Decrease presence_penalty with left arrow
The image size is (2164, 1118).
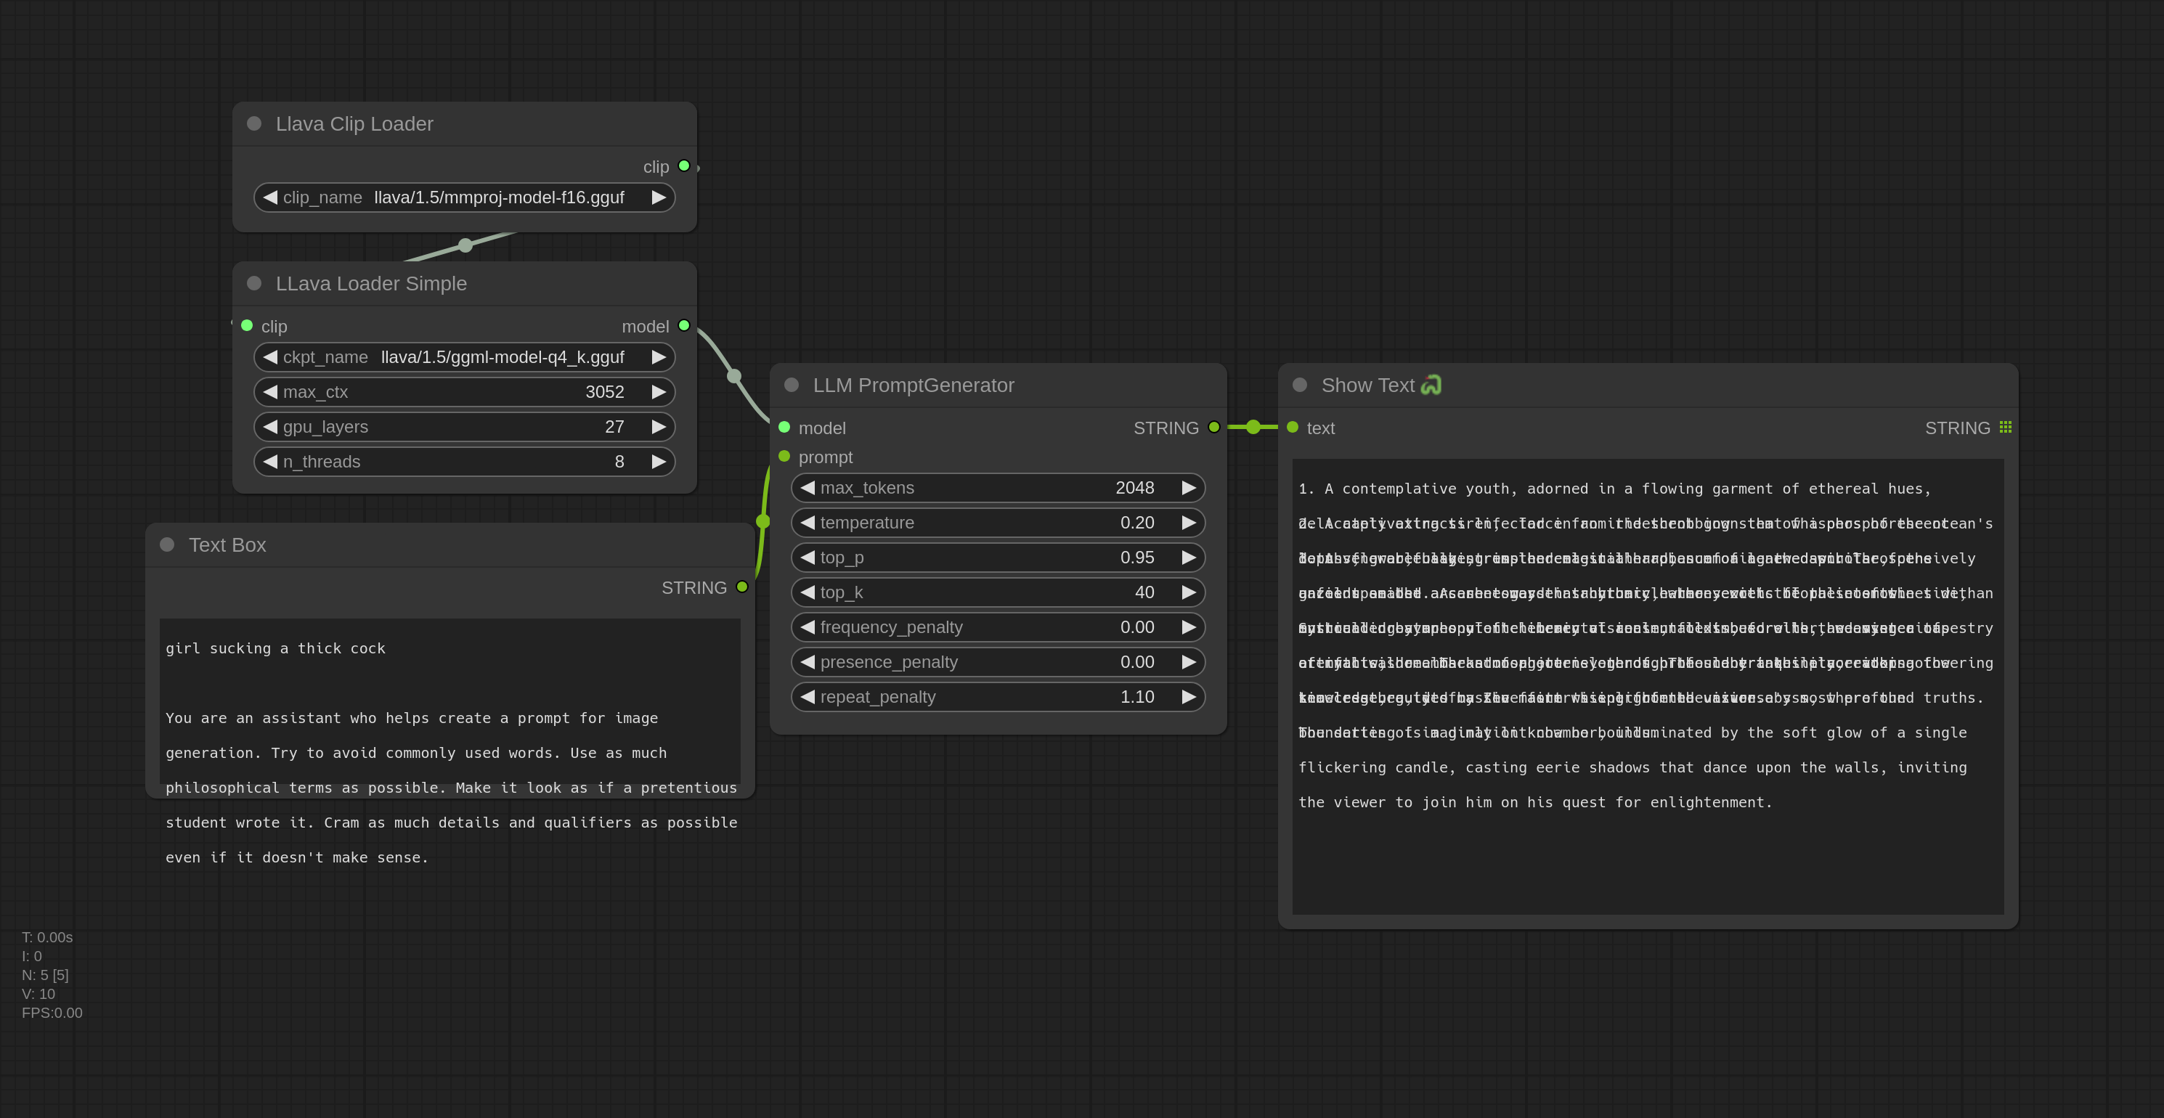tap(808, 662)
